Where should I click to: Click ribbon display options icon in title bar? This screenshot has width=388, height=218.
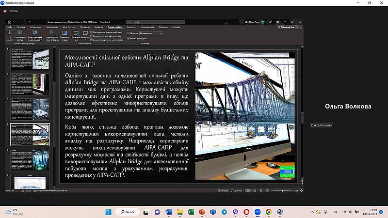pyautogui.click(x=277, y=22)
